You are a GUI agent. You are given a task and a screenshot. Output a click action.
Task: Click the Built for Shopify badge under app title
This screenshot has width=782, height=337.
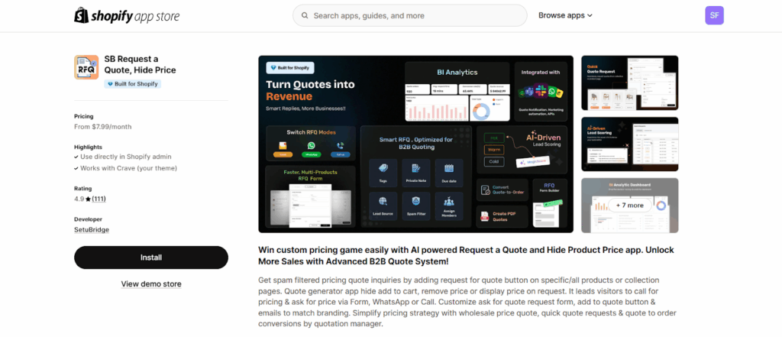point(132,84)
